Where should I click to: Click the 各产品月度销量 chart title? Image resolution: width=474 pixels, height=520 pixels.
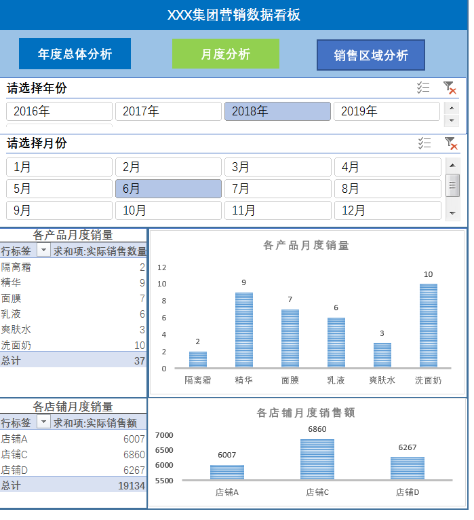pos(306,246)
